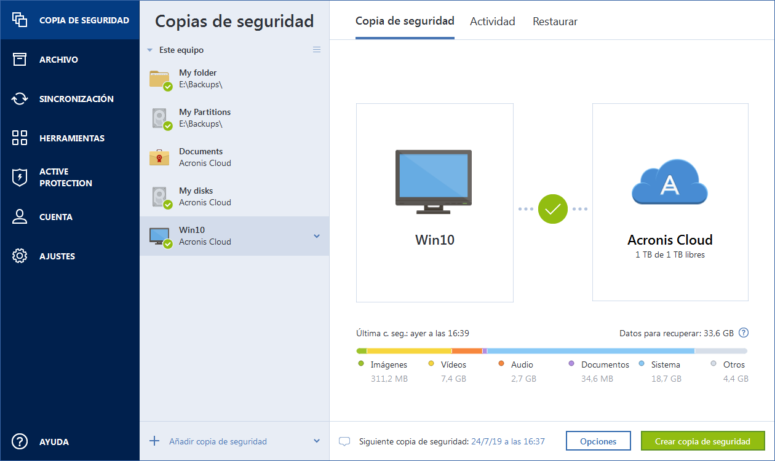Collapse the Este equipo group
The height and width of the screenshot is (461, 775).
pos(149,50)
